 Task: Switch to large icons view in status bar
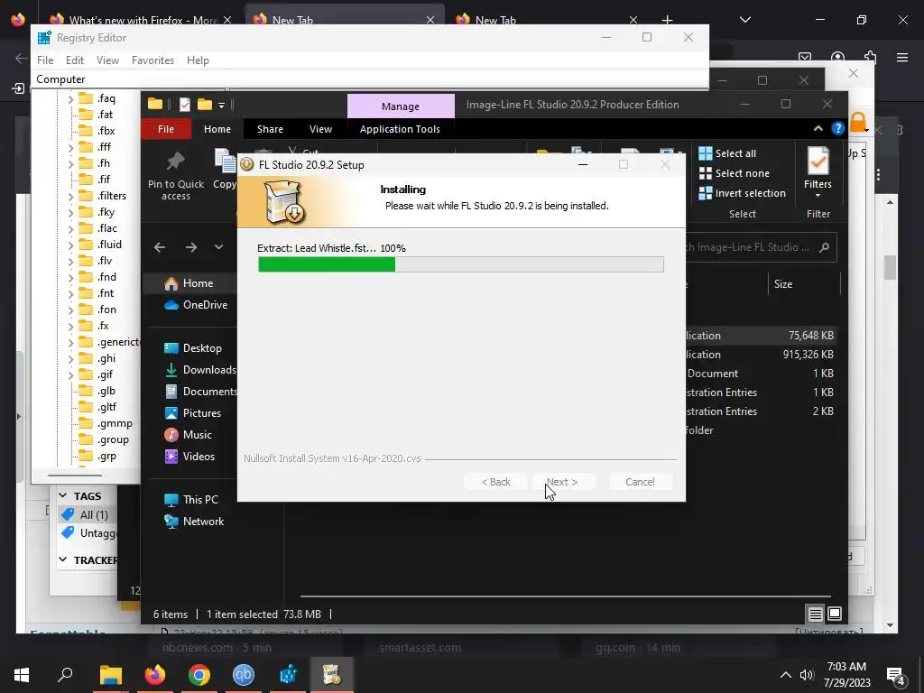pos(835,614)
